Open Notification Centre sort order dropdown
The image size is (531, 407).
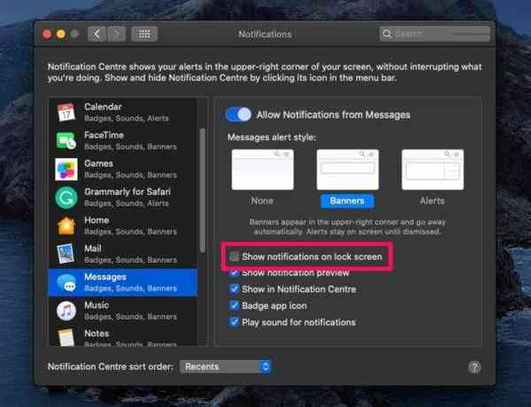pyautogui.click(x=226, y=366)
